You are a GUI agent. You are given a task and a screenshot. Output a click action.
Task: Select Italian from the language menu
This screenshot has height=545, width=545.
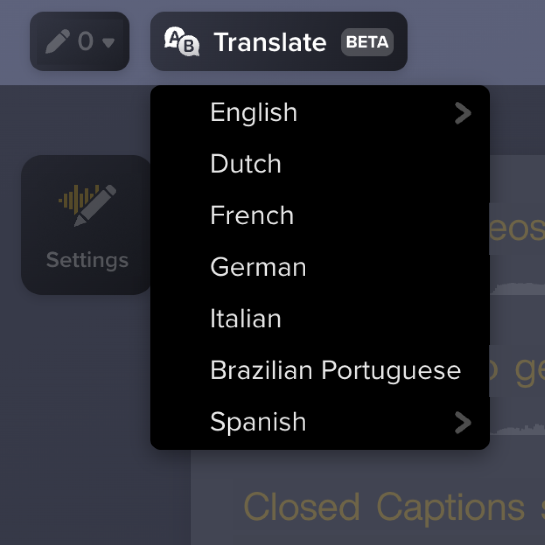click(246, 318)
